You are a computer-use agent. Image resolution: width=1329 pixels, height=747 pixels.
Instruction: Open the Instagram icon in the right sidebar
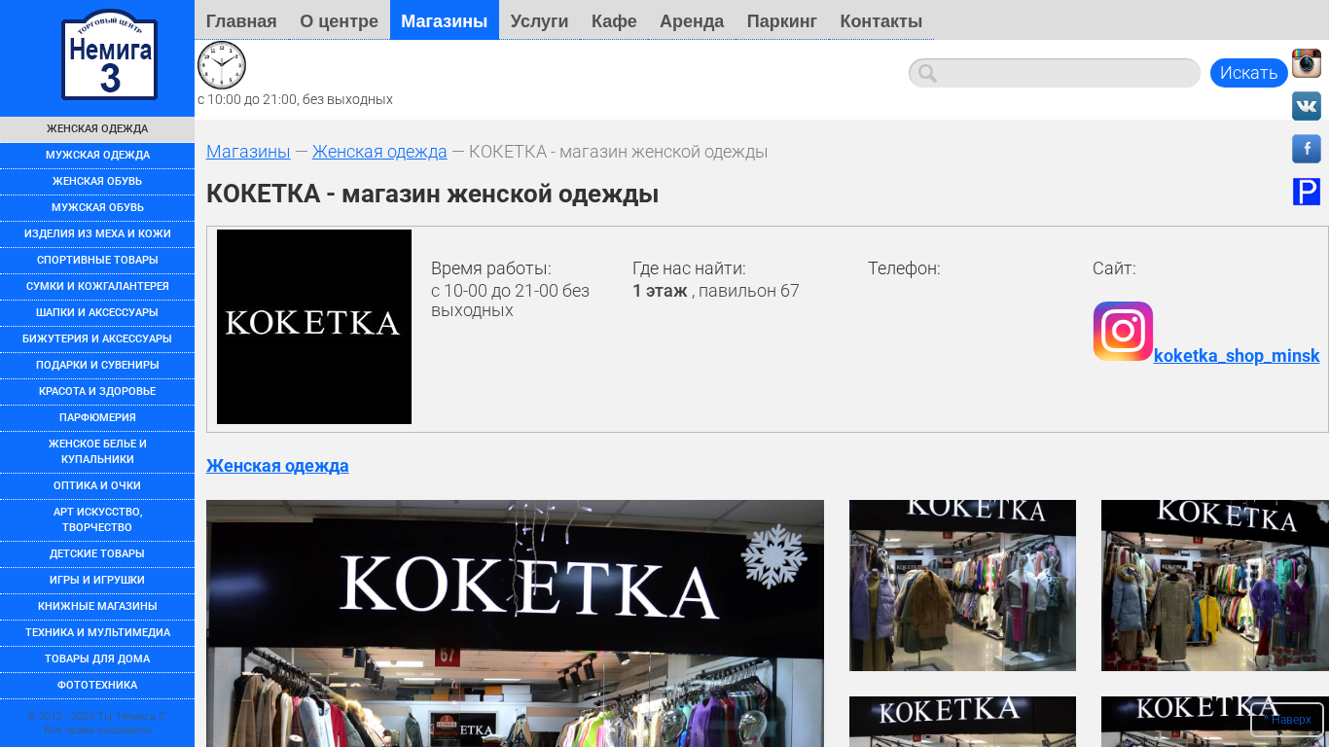(1307, 63)
